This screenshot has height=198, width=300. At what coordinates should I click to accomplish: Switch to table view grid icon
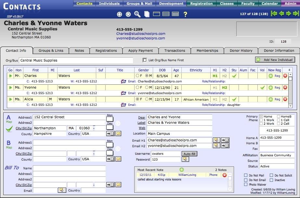[175, 14]
